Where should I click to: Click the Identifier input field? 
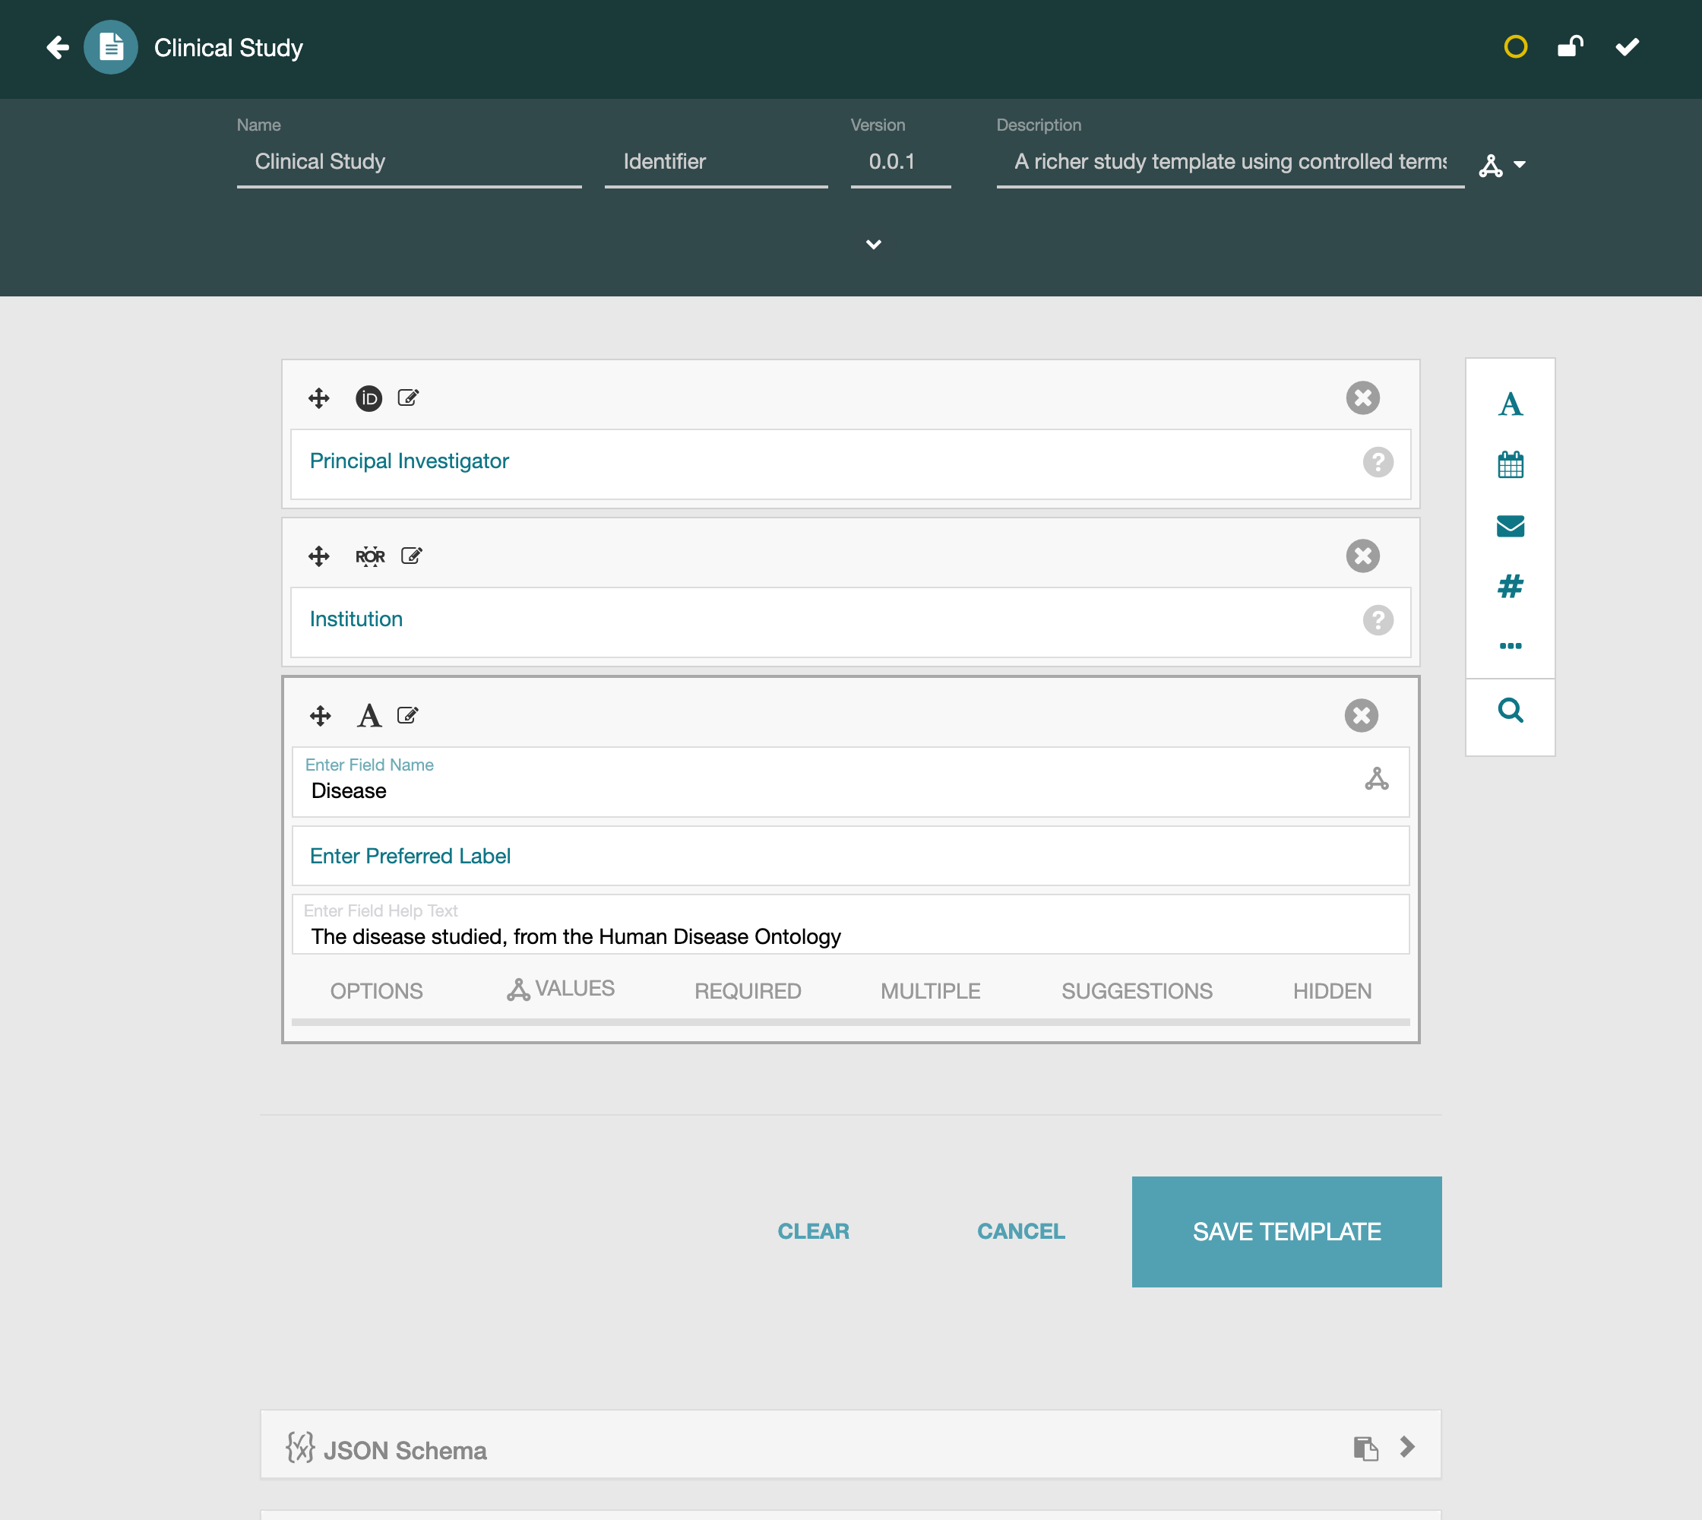716,162
